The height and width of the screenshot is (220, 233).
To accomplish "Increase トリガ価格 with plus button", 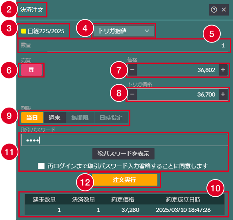I will click(x=223, y=94).
